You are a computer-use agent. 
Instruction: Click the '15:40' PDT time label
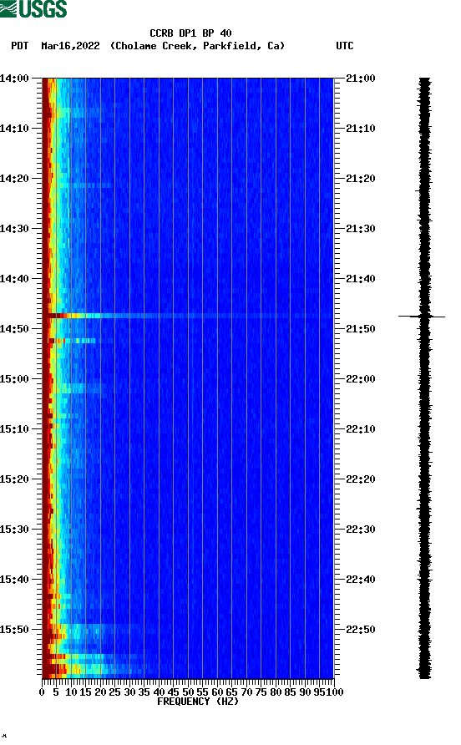pyautogui.click(x=15, y=580)
